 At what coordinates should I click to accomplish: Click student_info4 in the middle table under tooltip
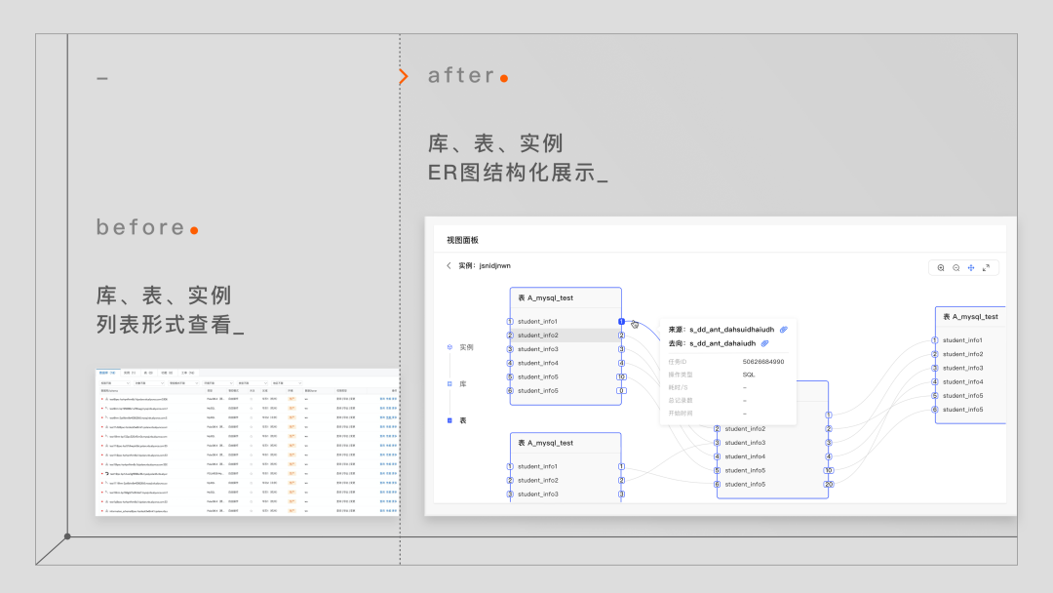[x=745, y=456]
